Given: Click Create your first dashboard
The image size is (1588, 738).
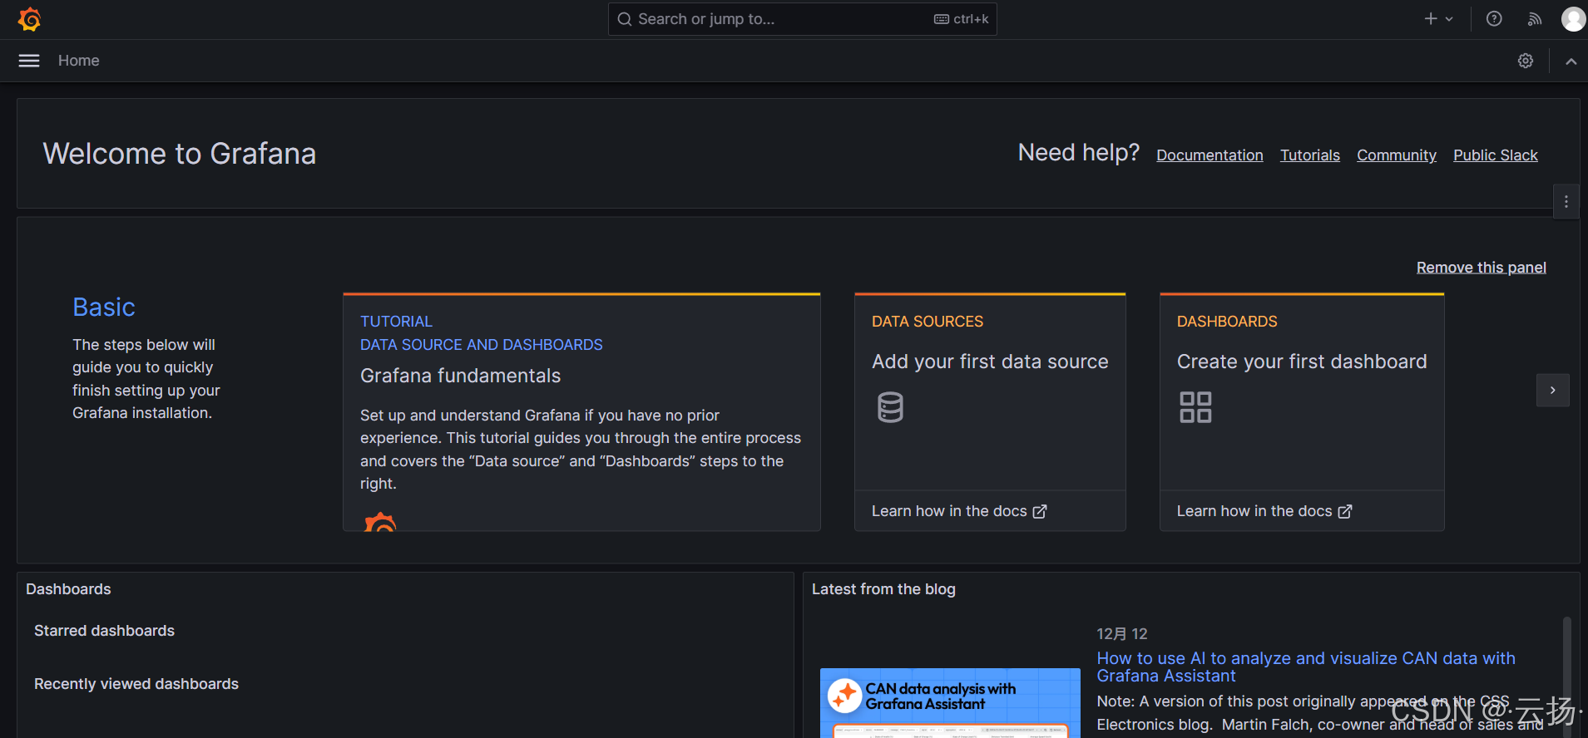Looking at the screenshot, I should click(x=1302, y=362).
